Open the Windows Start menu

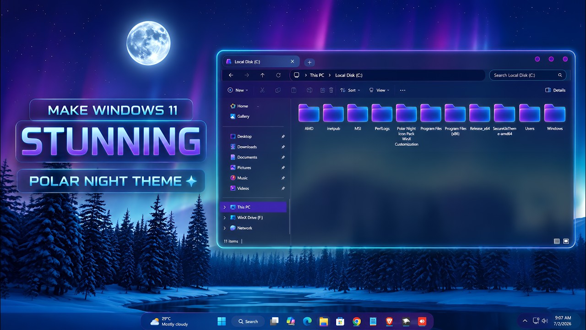pyautogui.click(x=222, y=321)
